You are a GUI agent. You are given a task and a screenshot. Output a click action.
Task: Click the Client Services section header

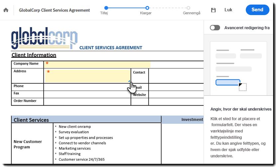click(86, 120)
